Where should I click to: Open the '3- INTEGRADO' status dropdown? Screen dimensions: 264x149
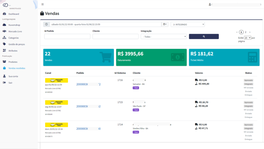(x=188, y=24)
